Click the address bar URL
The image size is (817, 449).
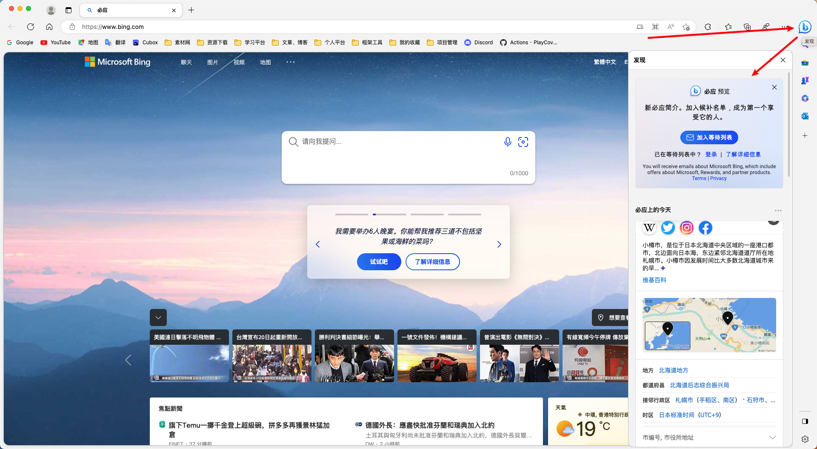pyautogui.click(x=113, y=27)
